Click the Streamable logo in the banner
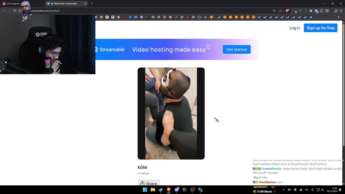Viewport: 345px width, 194px height. [x=110, y=49]
